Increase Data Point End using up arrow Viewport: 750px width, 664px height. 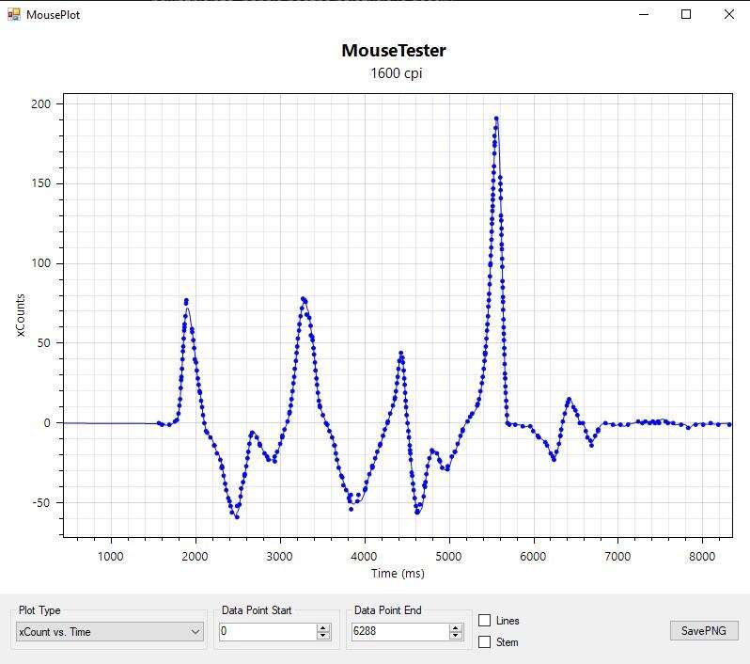point(456,628)
